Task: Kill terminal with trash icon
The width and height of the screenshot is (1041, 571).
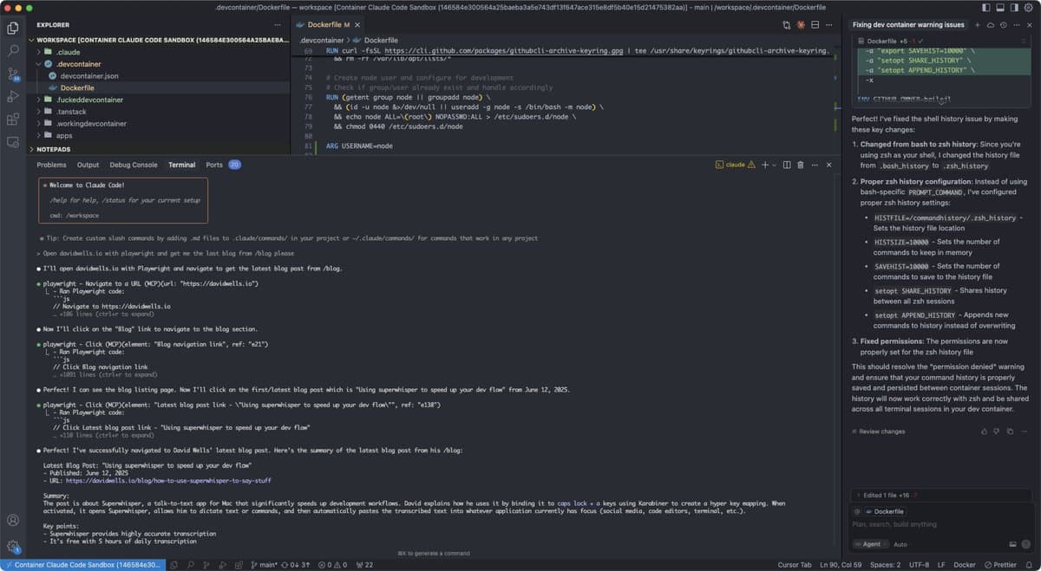Action: (x=801, y=165)
